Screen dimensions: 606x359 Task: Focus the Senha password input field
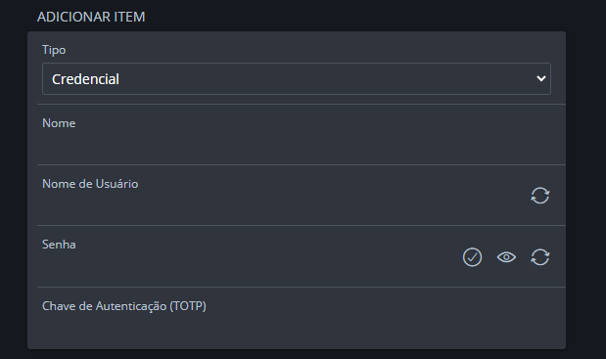[250, 265]
